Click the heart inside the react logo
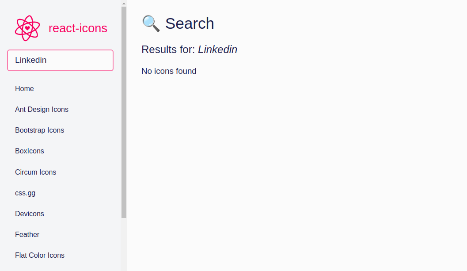This screenshot has height=271, width=467. point(27,28)
